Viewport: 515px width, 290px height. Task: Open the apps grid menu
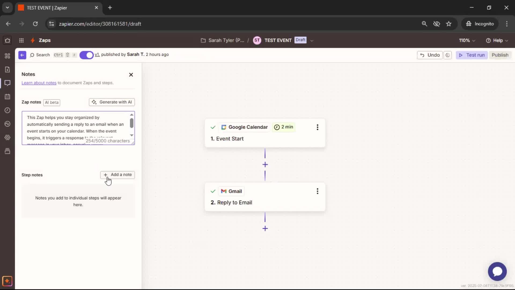(x=21, y=40)
